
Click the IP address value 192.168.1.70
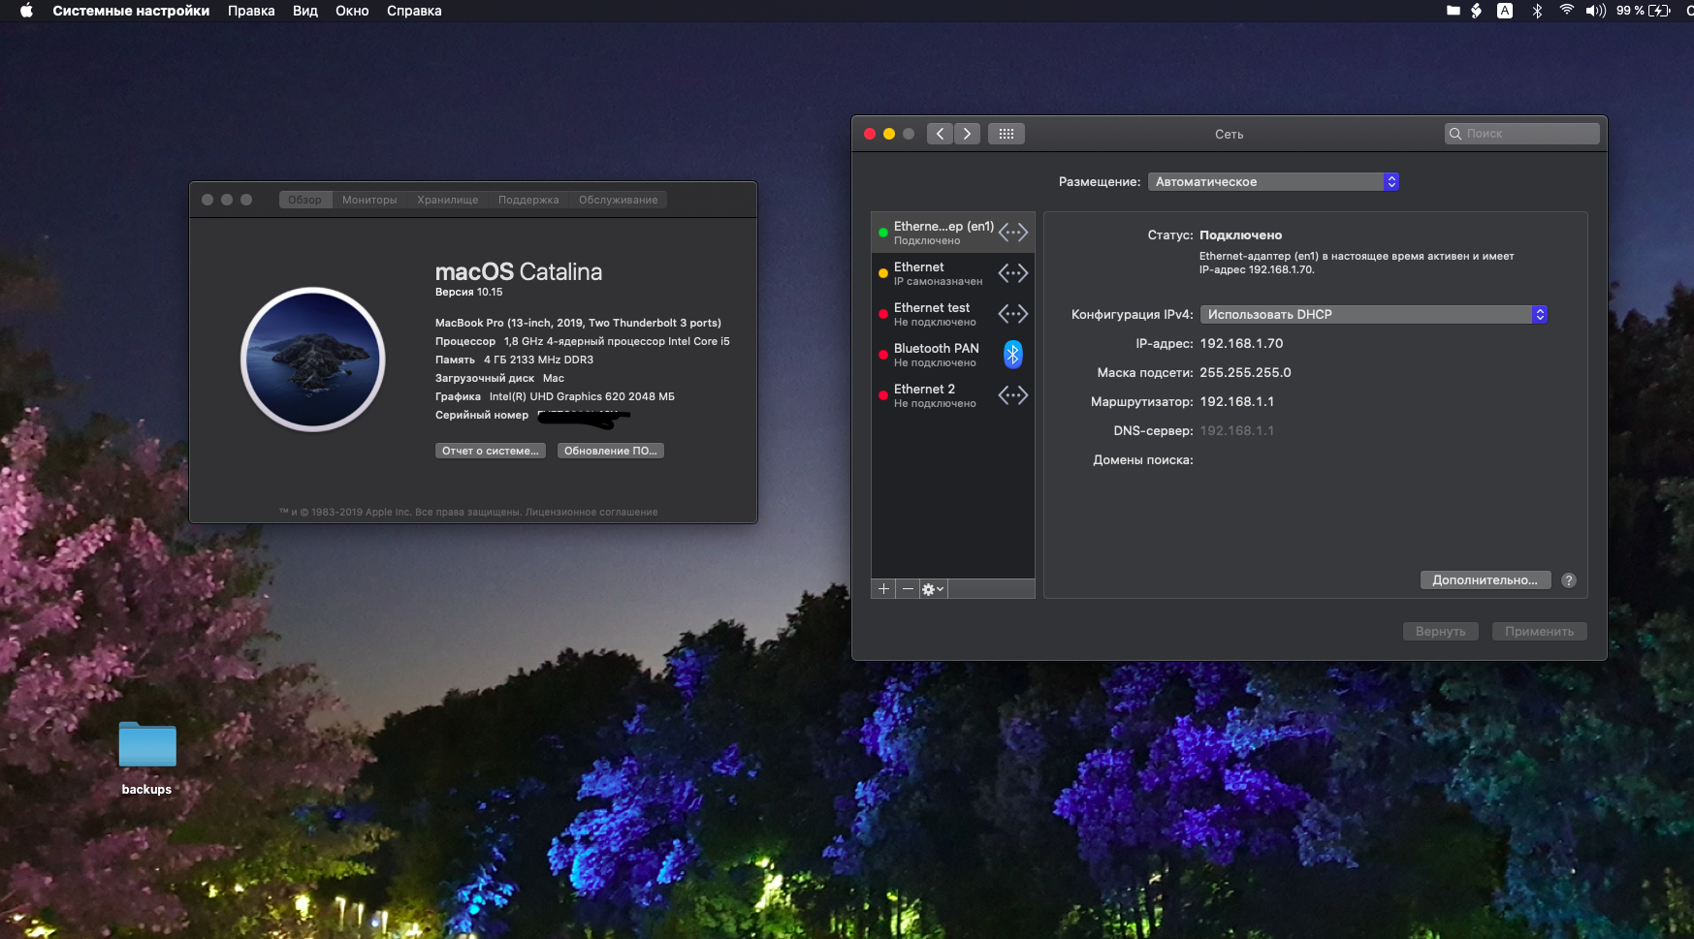[x=1241, y=343]
